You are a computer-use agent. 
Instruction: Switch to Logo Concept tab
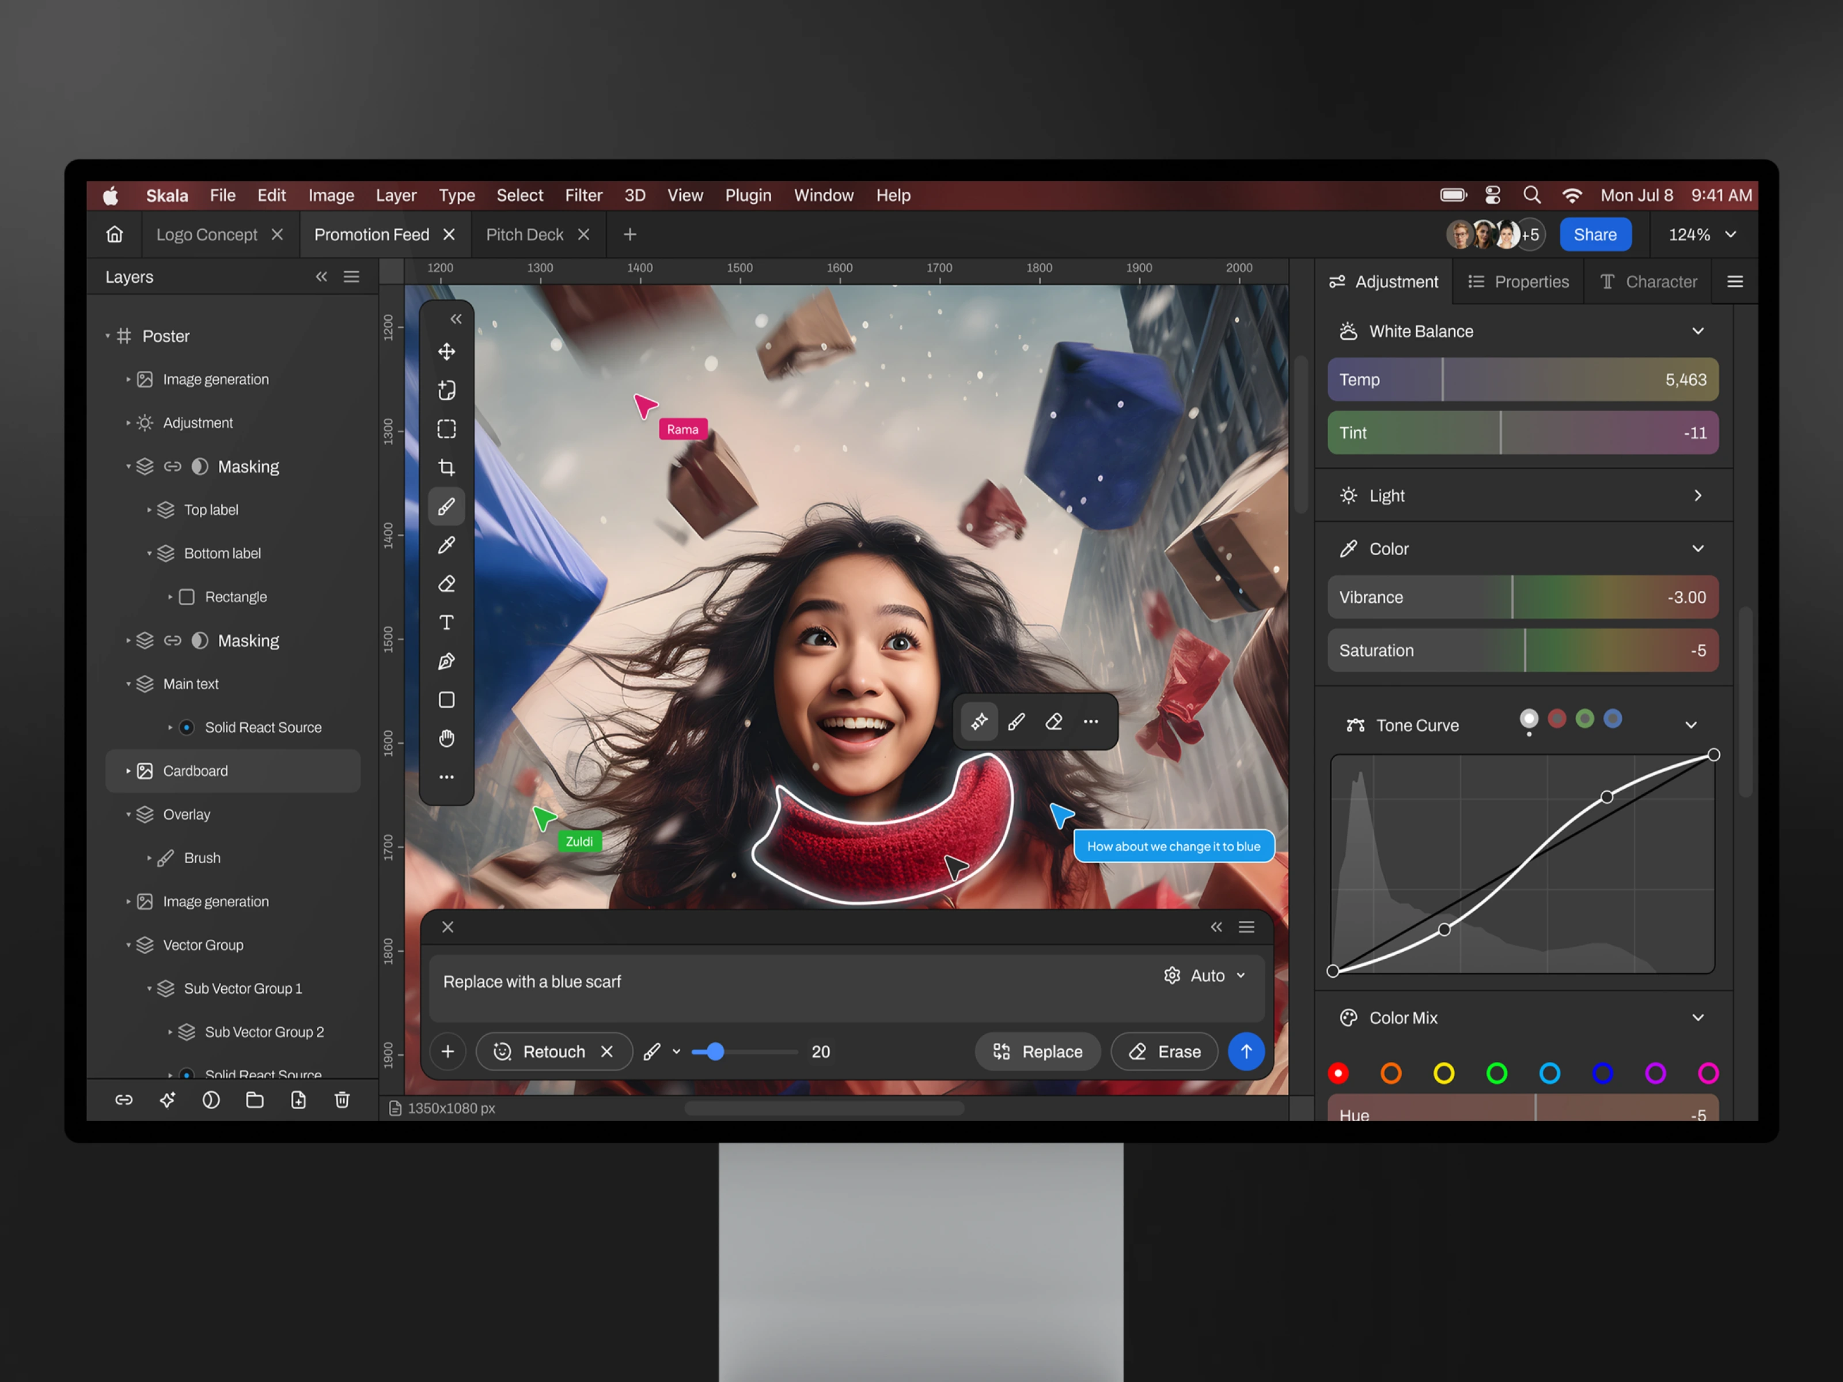point(207,235)
